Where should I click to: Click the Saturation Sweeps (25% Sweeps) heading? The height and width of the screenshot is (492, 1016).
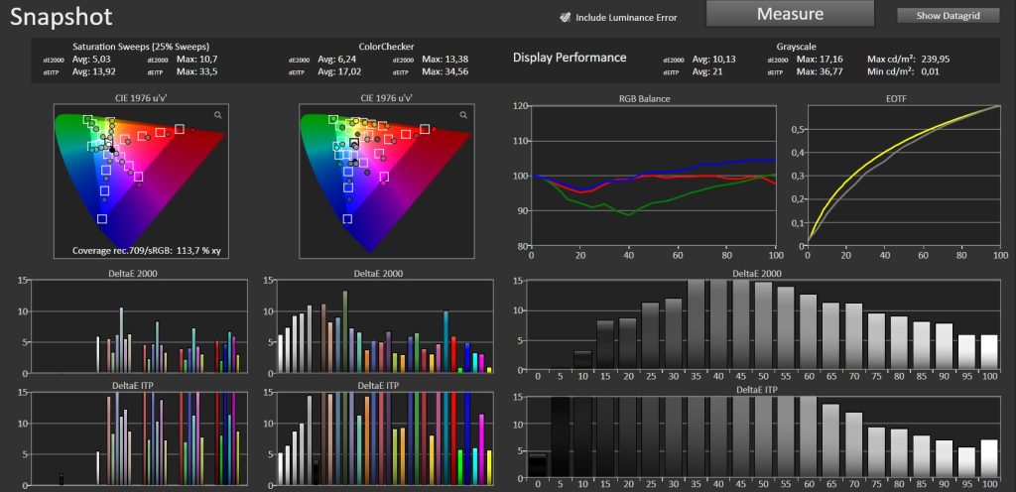point(141,47)
